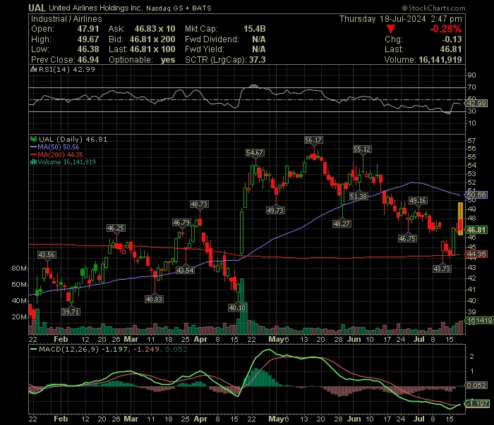
Task: Click the 46.81 last price axis tag
Action: [x=476, y=230]
